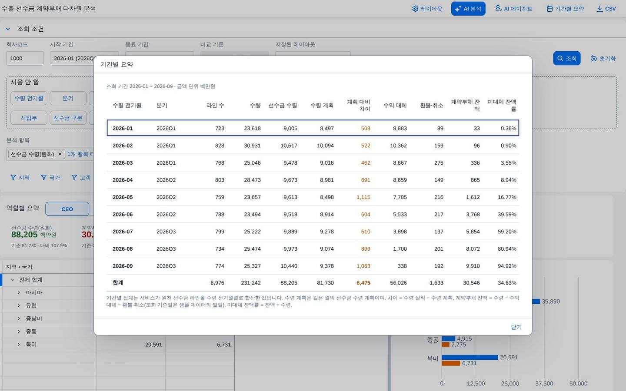Open the 레이아웃 gear button

(x=427, y=9)
